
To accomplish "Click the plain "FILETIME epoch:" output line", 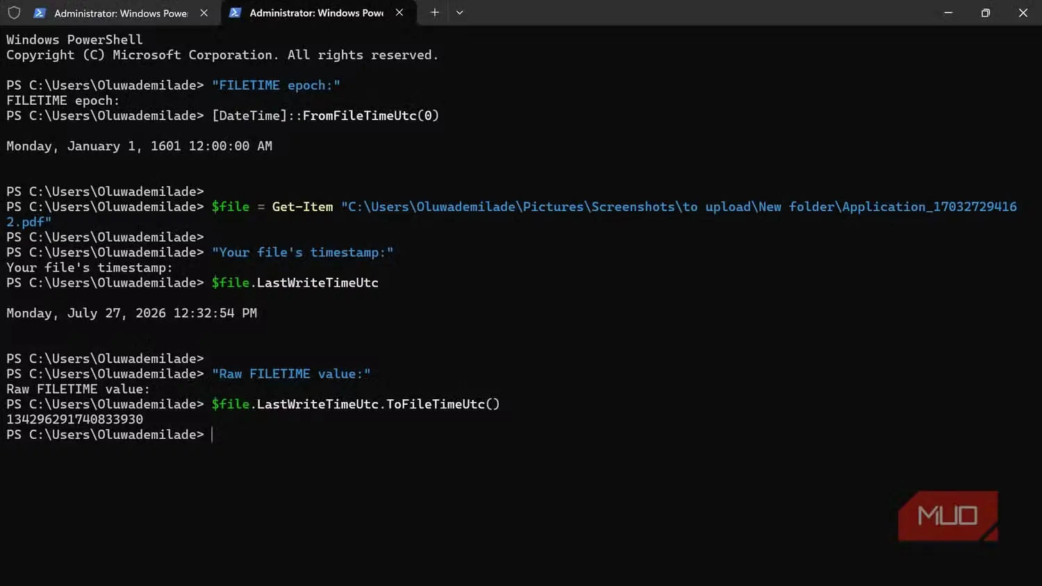I will coord(63,101).
